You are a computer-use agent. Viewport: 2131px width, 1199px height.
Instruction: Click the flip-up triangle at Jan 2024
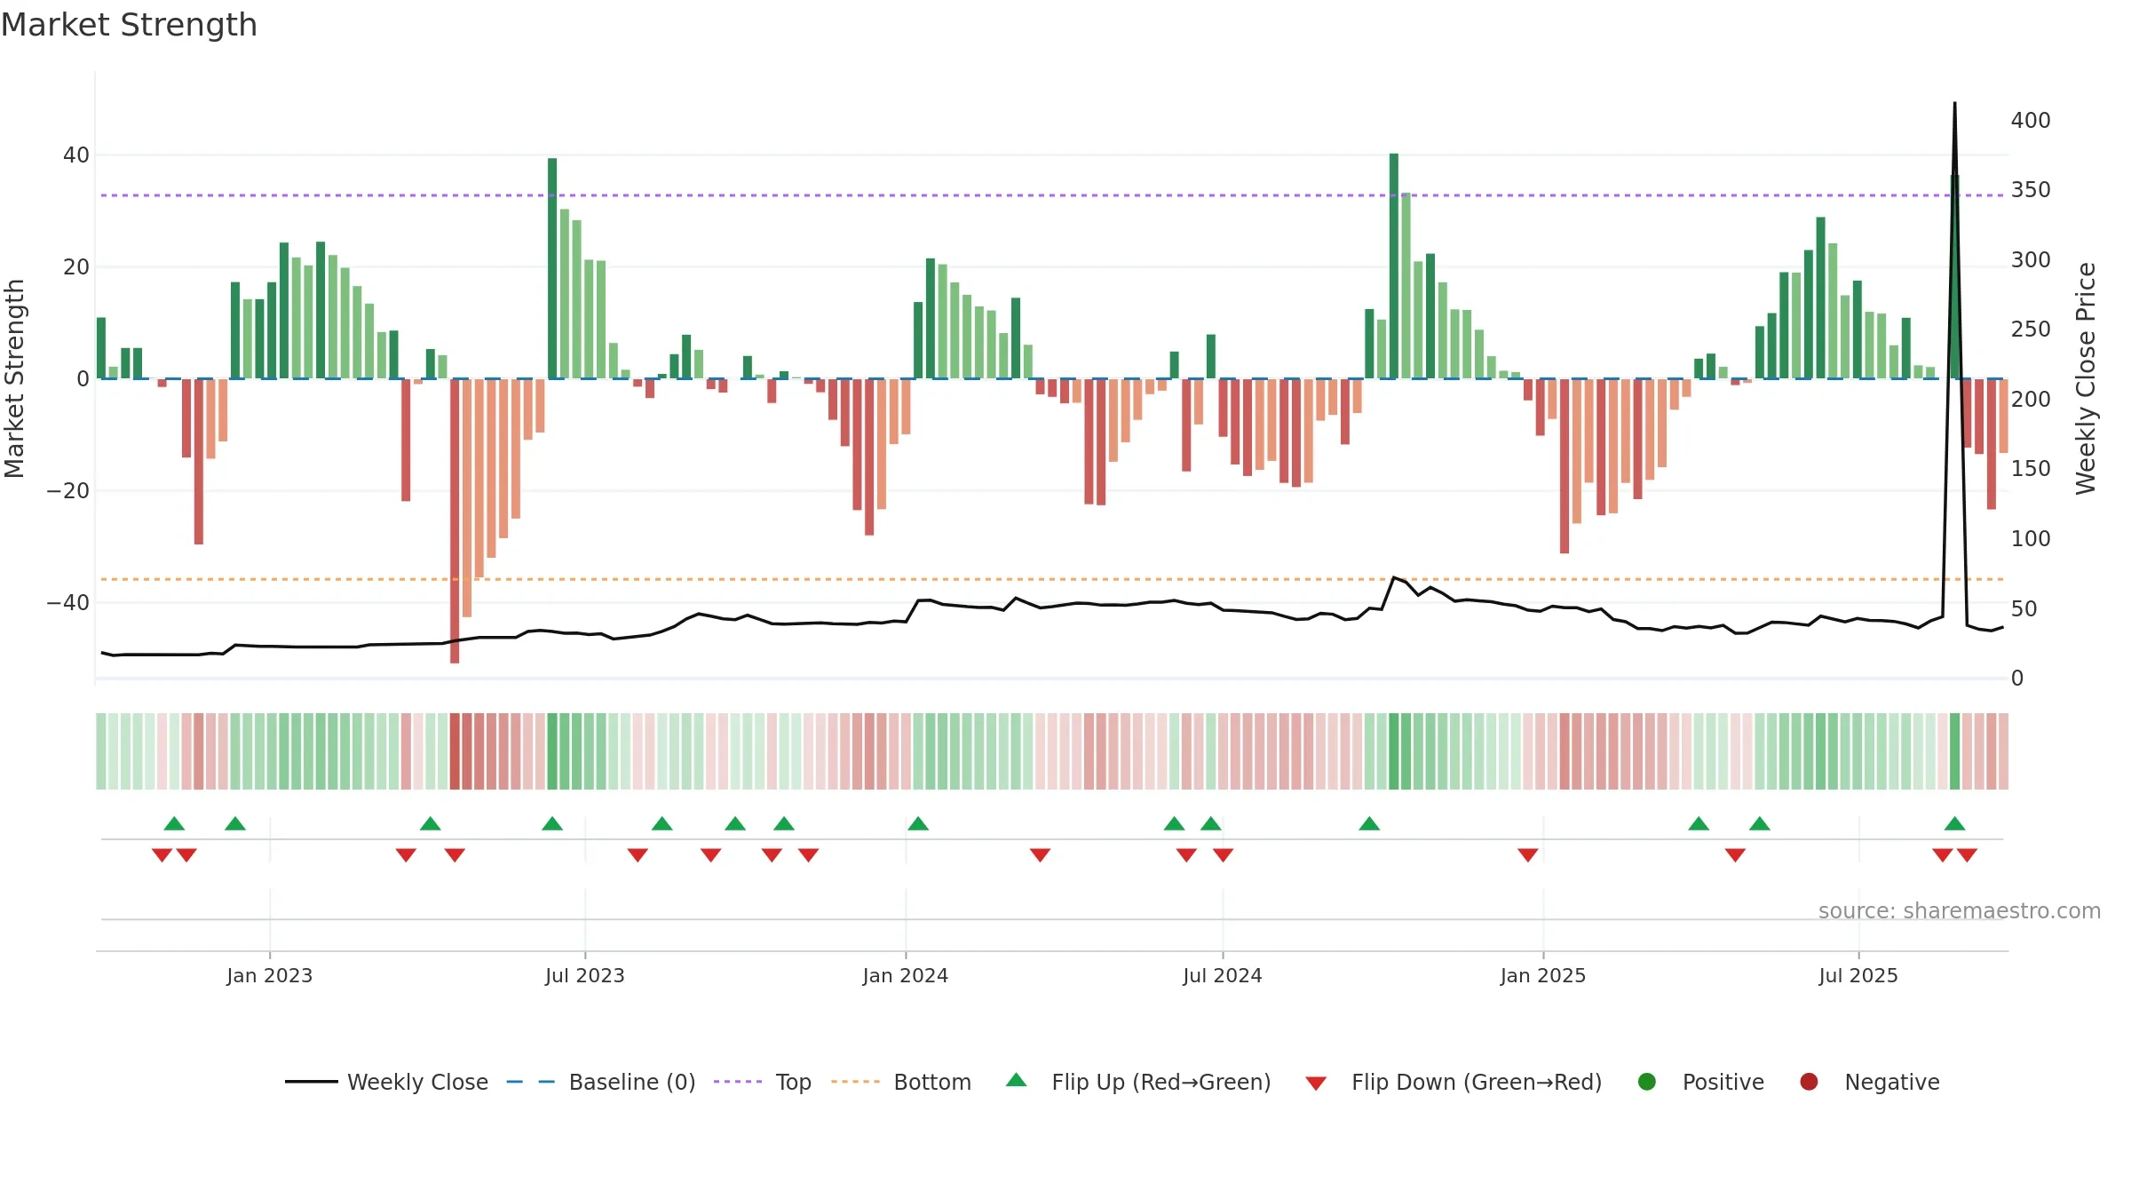click(918, 823)
